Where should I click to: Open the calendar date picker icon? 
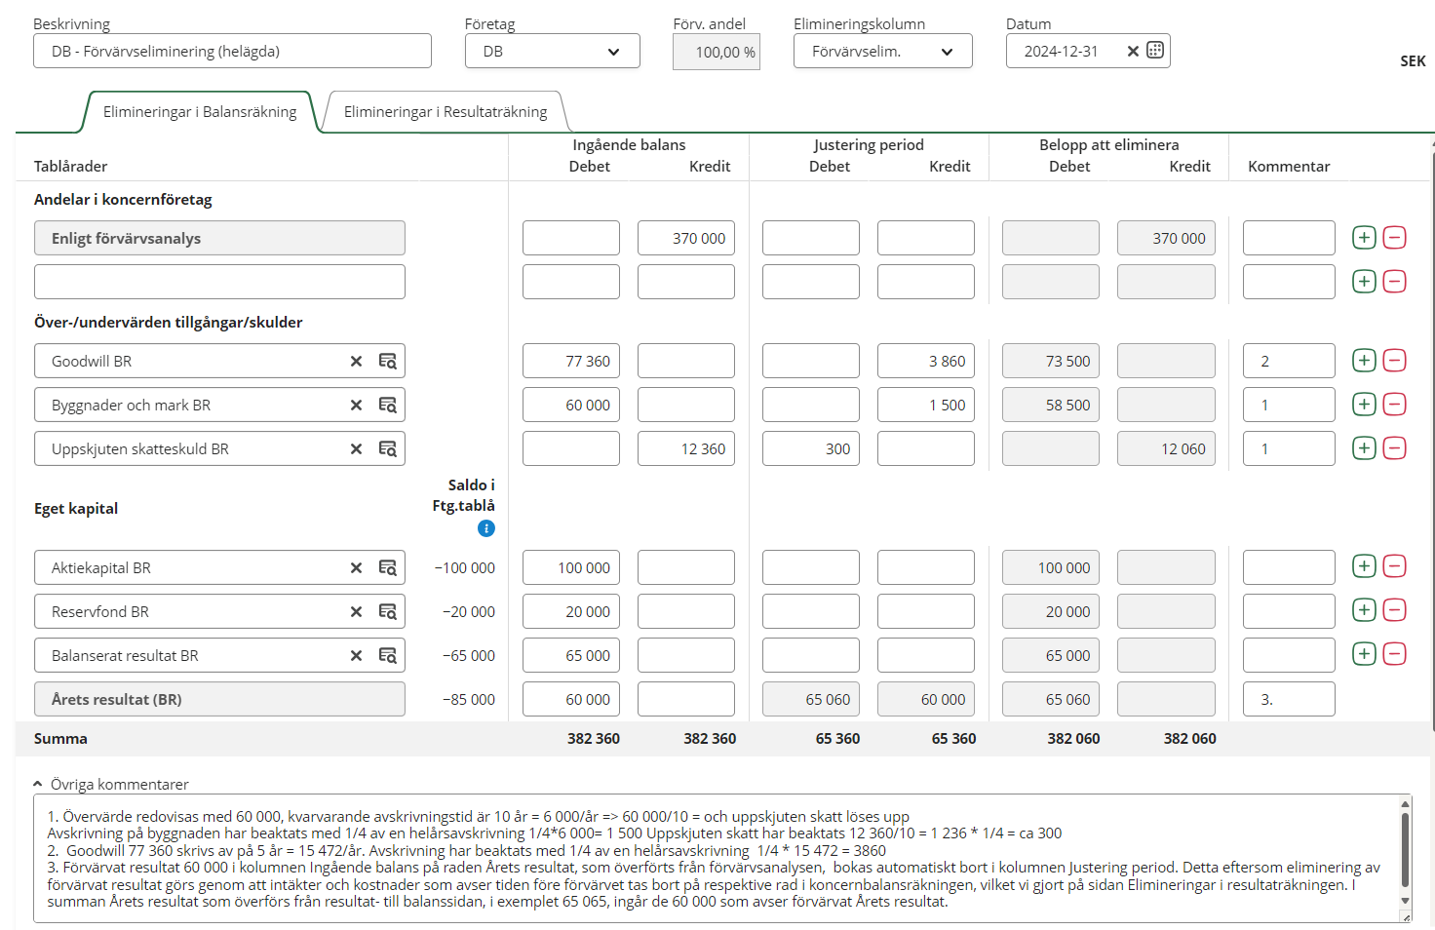[1155, 51]
